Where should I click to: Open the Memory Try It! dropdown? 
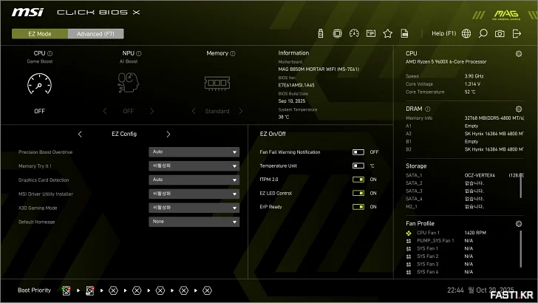pyautogui.click(x=194, y=166)
